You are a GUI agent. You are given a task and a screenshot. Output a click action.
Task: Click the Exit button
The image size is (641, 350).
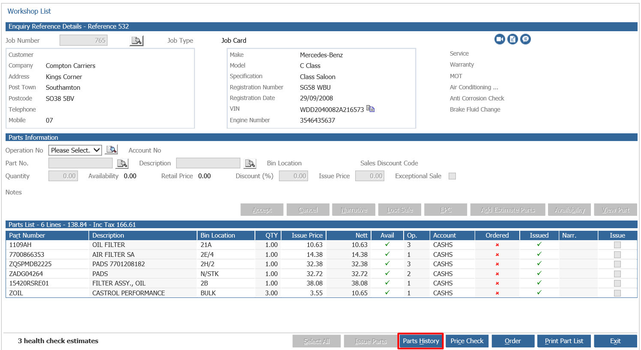click(x=615, y=341)
